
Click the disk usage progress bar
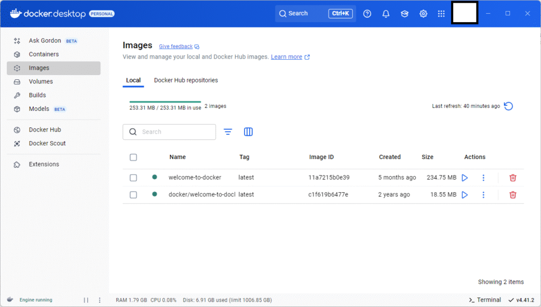click(x=165, y=102)
